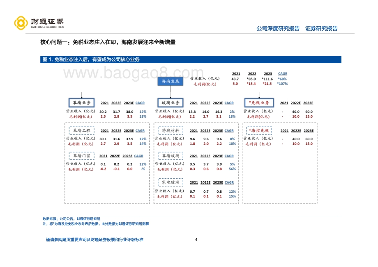This screenshot has width=378, height=267.
Task: Click the page number 4
Action: 196,240
